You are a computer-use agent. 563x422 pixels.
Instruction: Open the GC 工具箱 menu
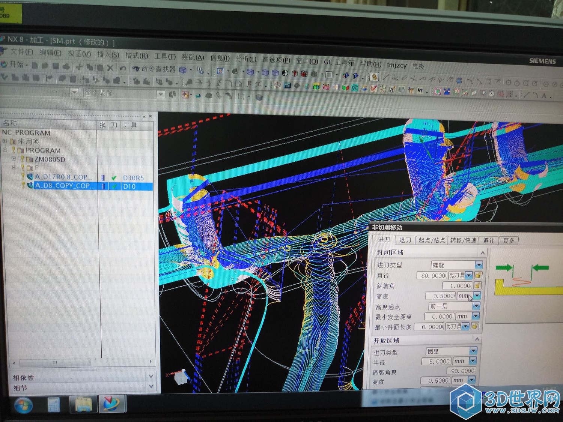pyautogui.click(x=339, y=62)
